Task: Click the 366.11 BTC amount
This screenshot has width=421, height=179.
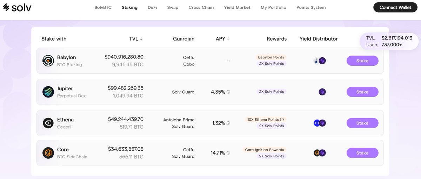Action: (131, 157)
